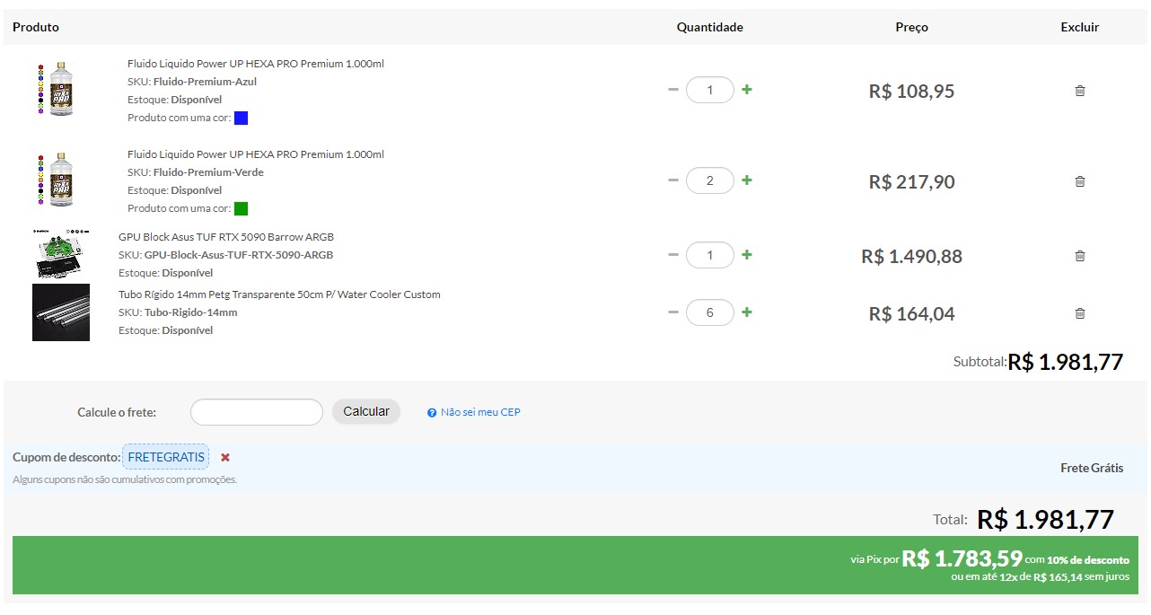Click the blue color swatch
Viewport: 1151px width, 615px height.
pos(241,119)
